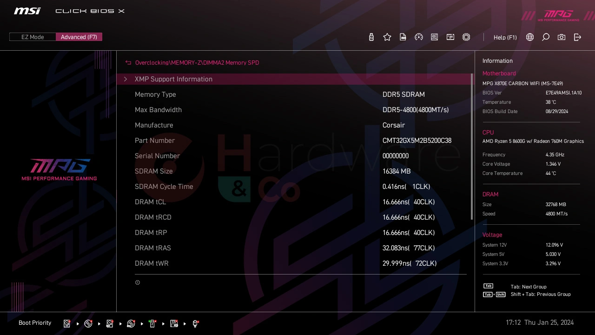Select the Manufacture row label

(x=154, y=125)
